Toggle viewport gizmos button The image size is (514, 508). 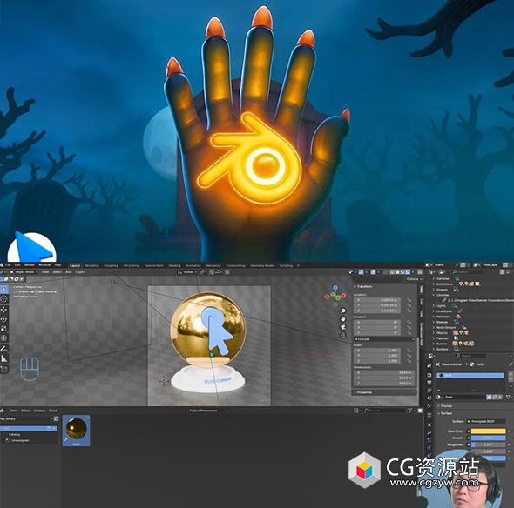click(362, 272)
